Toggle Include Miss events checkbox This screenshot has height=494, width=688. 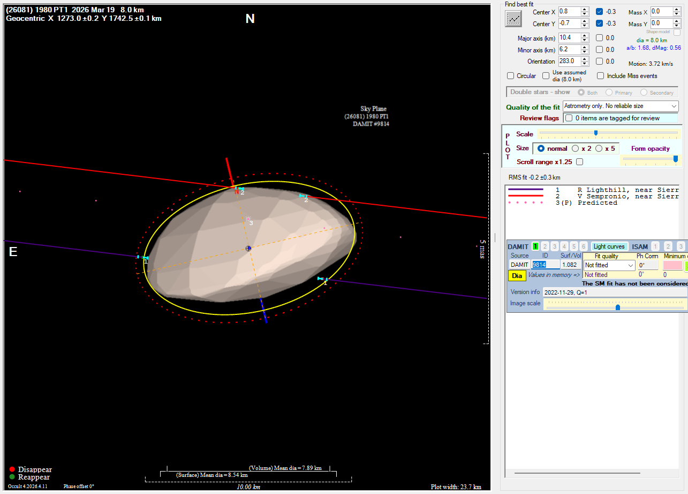[x=601, y=76]
